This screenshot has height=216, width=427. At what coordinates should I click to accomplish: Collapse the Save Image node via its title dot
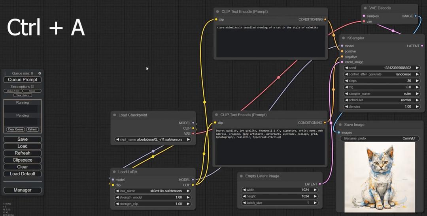click(340, 125)
